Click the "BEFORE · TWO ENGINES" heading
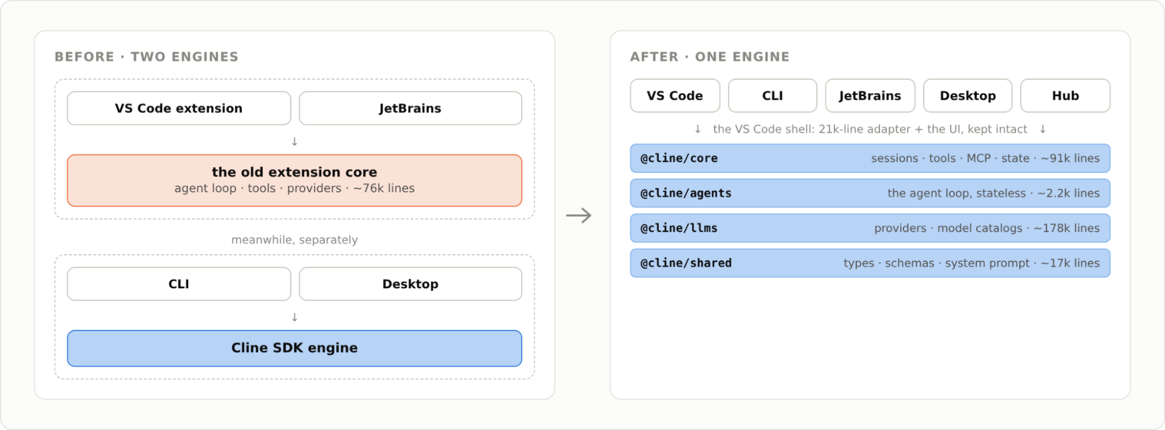The height and width of the screenshot is (430, 1165). (x=146, y=57)
